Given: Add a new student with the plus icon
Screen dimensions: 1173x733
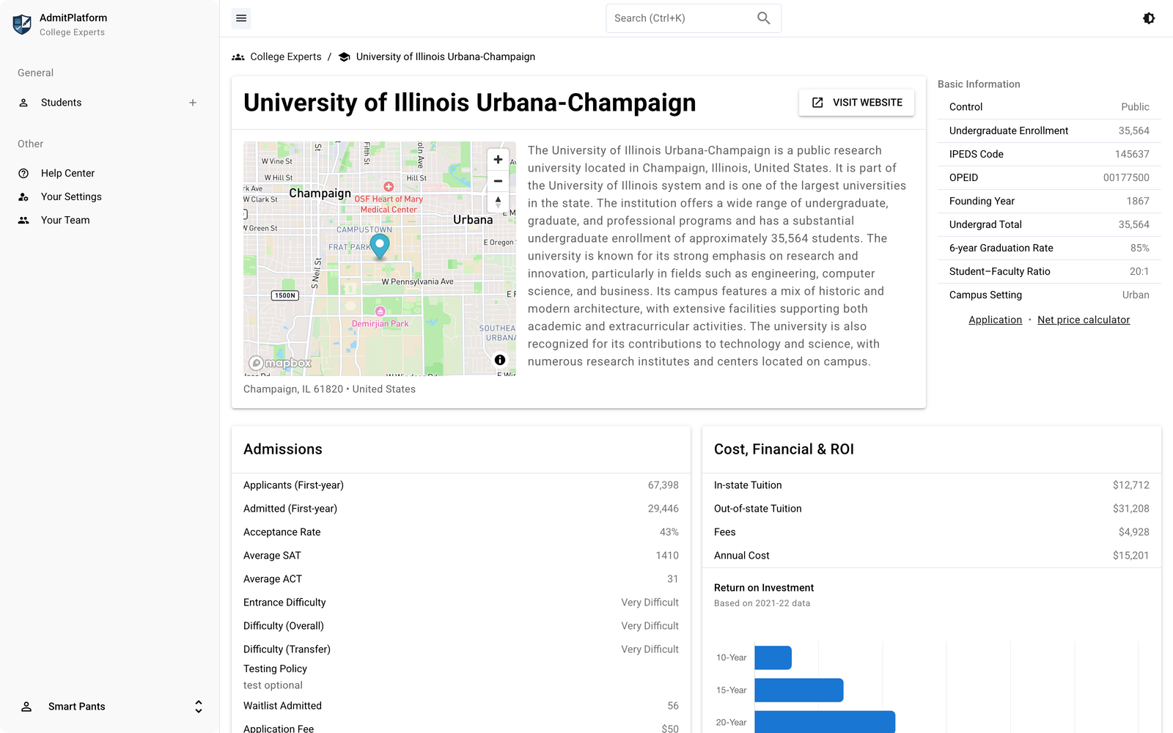Looking at the screenshot, I should coord(192,103).
